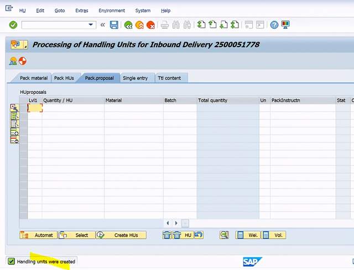Switch to the Pack material tab

click(34, 78)
